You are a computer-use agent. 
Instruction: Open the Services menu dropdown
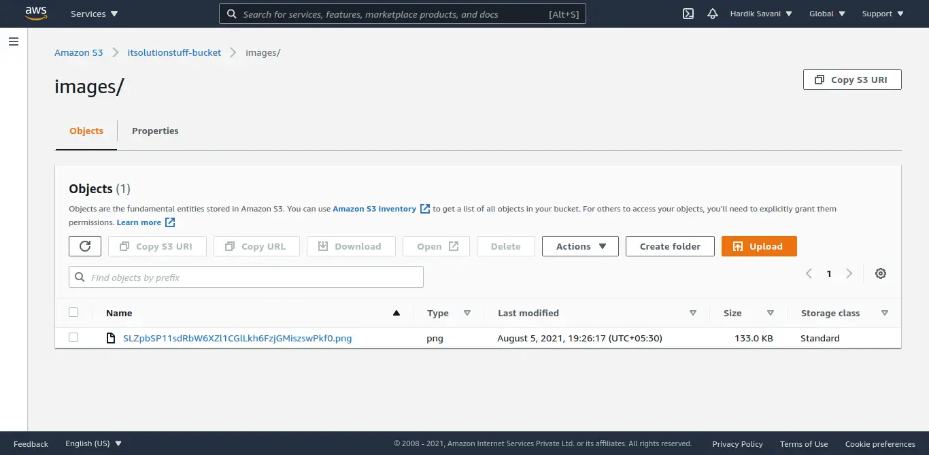[94, 14]
